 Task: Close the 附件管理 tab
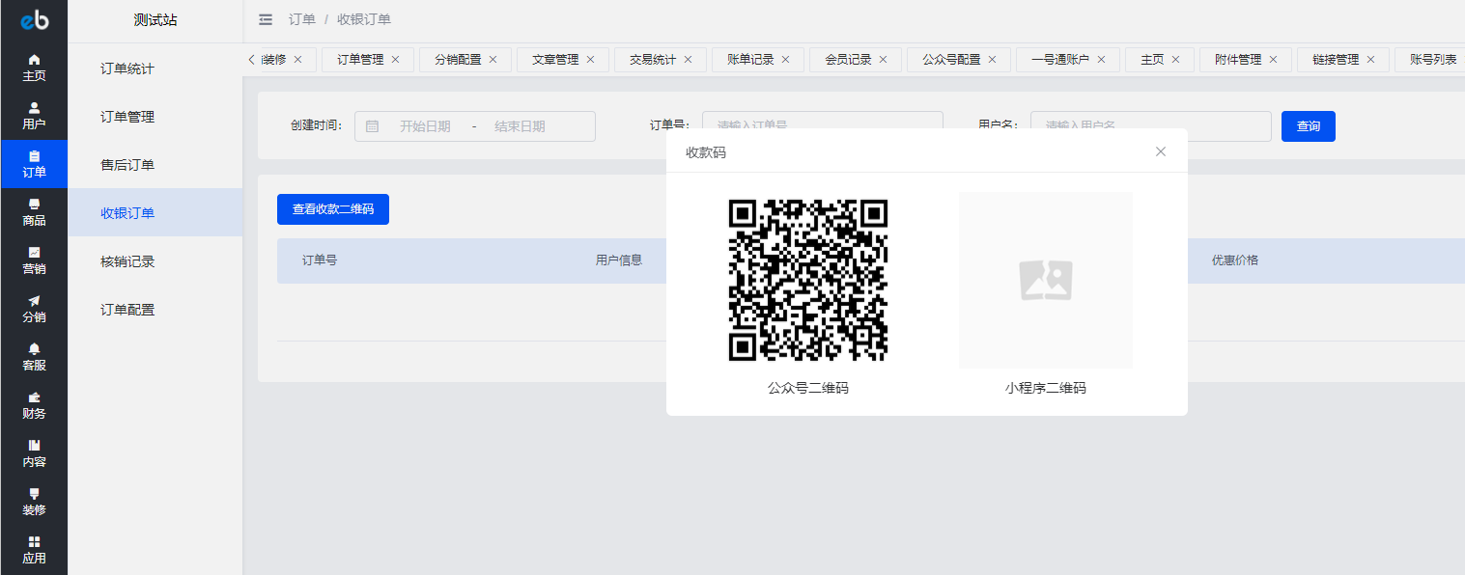[x=1273, y=60]
